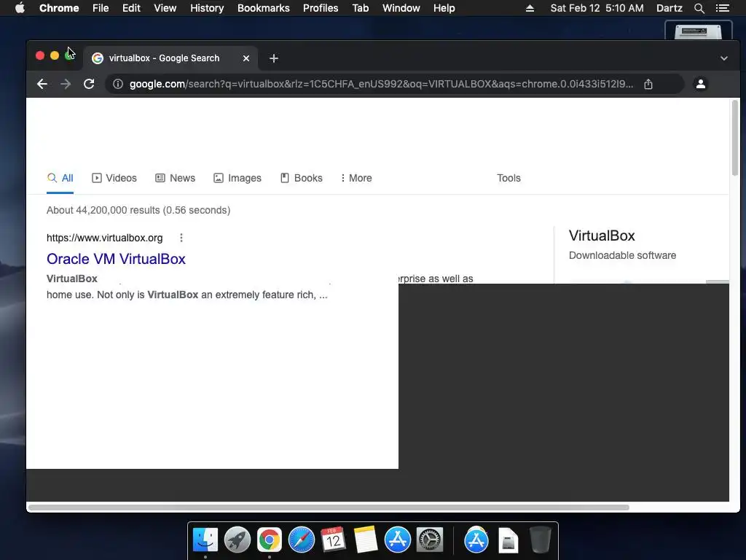Switch to the Books results tab
746x560 pixels.
pyautogui.click(x=301, y=178)
